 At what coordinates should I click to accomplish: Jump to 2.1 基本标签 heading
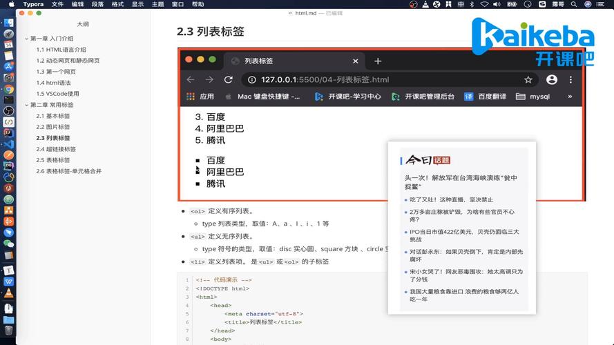[53, 116]
